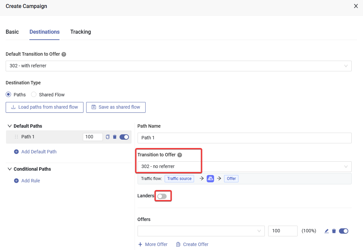This screenshot has height=250, width=363.
Task: Open the 302 - no referrer dropdown
Action: pyautogui.click(x=244, y=166)
